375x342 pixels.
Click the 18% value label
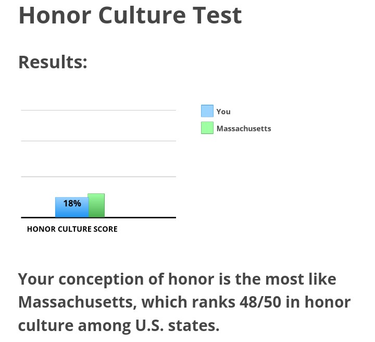pyautogui.click(x=72, y=203)
